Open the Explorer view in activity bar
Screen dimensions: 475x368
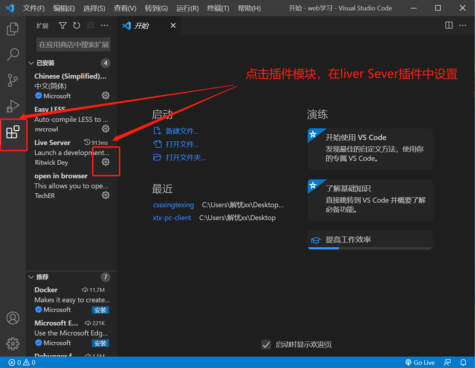point(13,29)
